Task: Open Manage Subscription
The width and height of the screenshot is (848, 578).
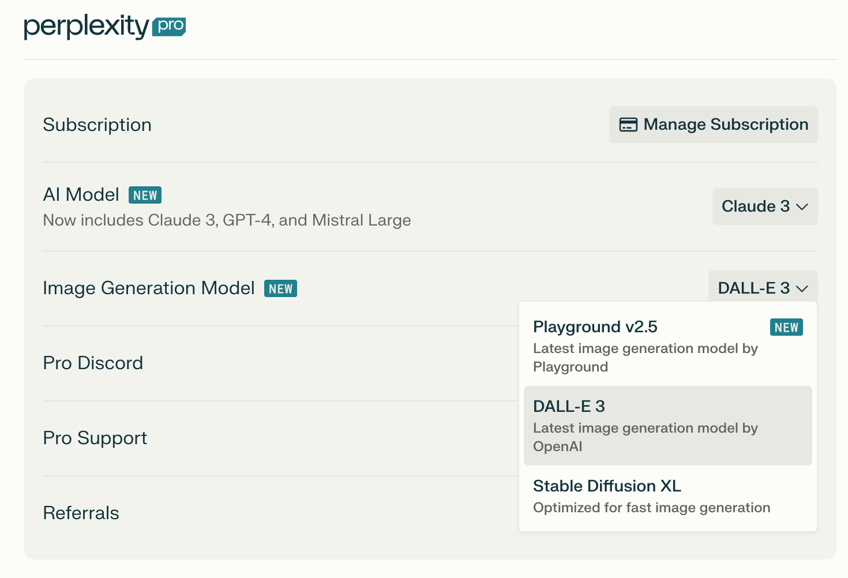Action: tap(713, 125)
